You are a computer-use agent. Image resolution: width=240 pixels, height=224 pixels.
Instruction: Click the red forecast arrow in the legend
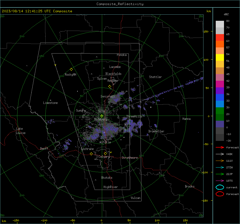pyautogui.click(x=220, y=147)
